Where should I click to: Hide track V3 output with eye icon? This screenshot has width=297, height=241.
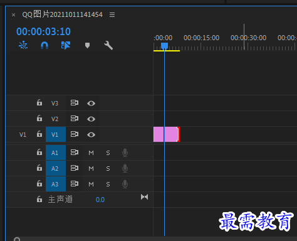tap(91, 104)
